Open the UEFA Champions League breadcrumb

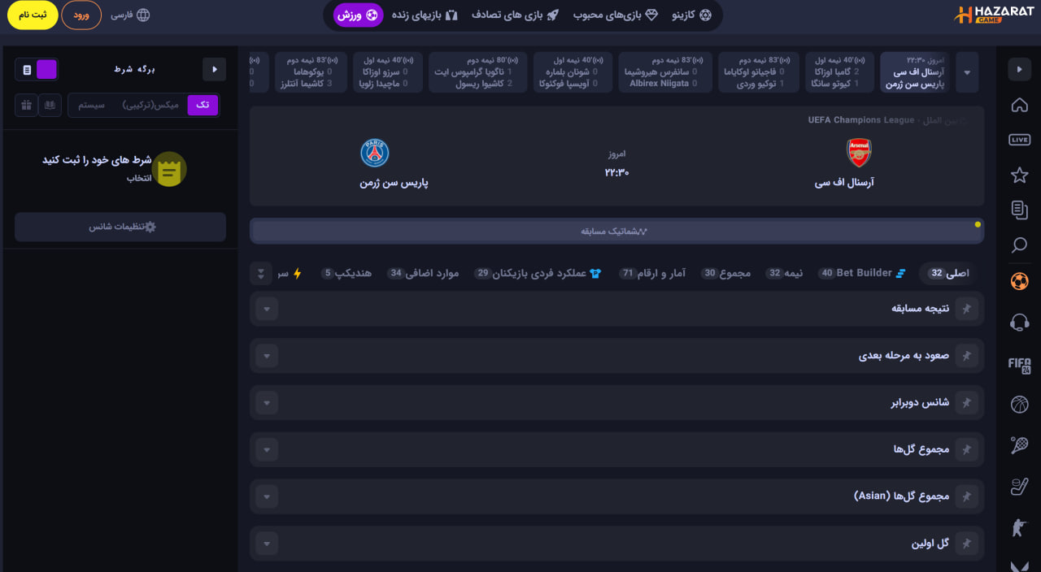(x=861, y=120)
